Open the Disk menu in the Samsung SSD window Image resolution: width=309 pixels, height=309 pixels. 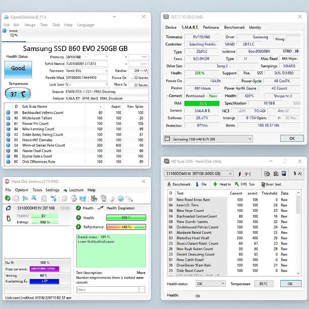56,25
